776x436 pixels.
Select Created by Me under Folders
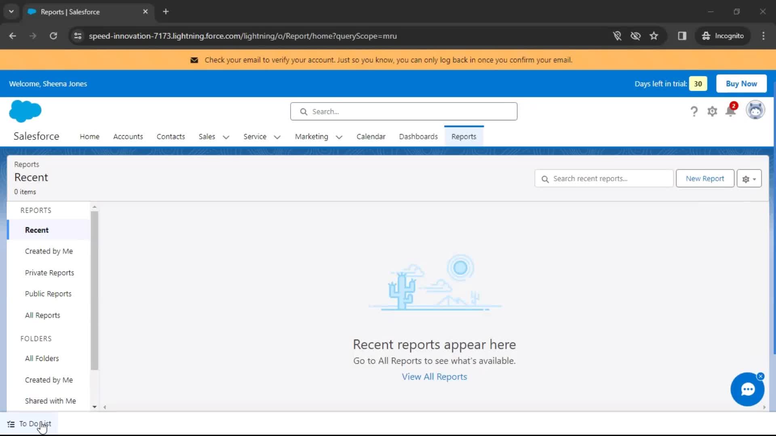(48, 380)
